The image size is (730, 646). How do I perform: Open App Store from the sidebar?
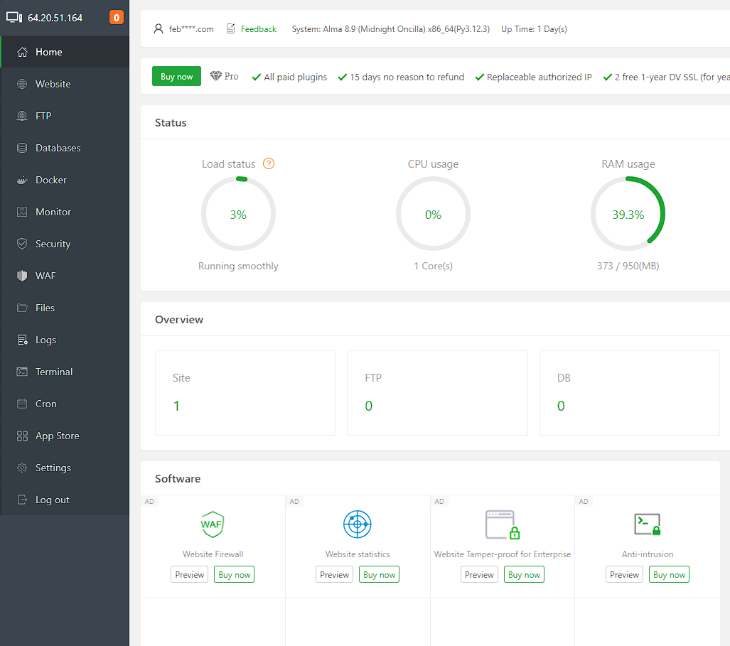pos(65,436)
